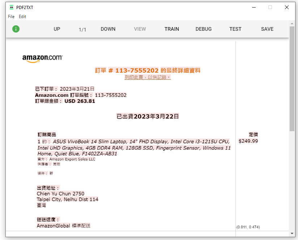Minimize the PDF2TXT window
The width and height of the screenshot is (298, 240).
[x=254, y=7]
